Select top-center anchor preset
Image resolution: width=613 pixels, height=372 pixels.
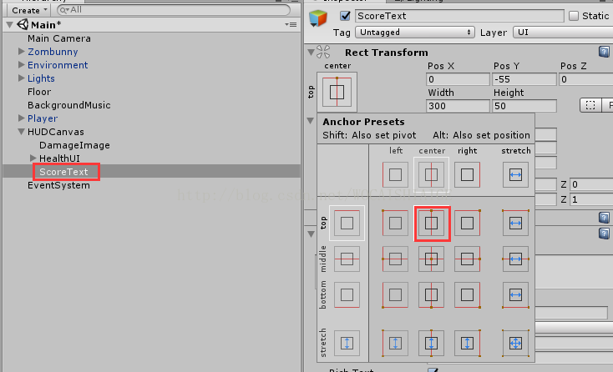431,224
